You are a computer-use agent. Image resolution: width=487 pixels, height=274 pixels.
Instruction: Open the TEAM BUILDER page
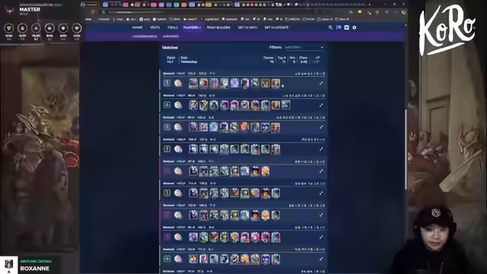click(218, 27)
